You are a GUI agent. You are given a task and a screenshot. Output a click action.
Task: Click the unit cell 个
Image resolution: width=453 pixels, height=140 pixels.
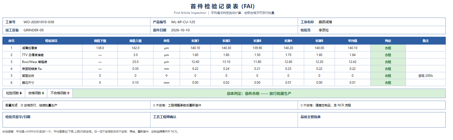point(166,76)
